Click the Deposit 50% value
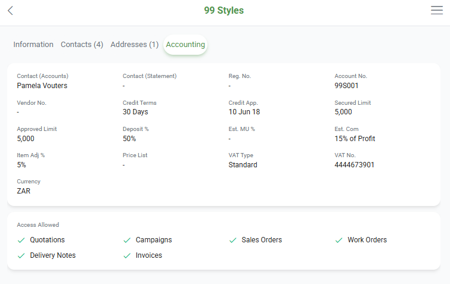The height and width of the screenshot is (284, 450). click(x=129, y=139)
